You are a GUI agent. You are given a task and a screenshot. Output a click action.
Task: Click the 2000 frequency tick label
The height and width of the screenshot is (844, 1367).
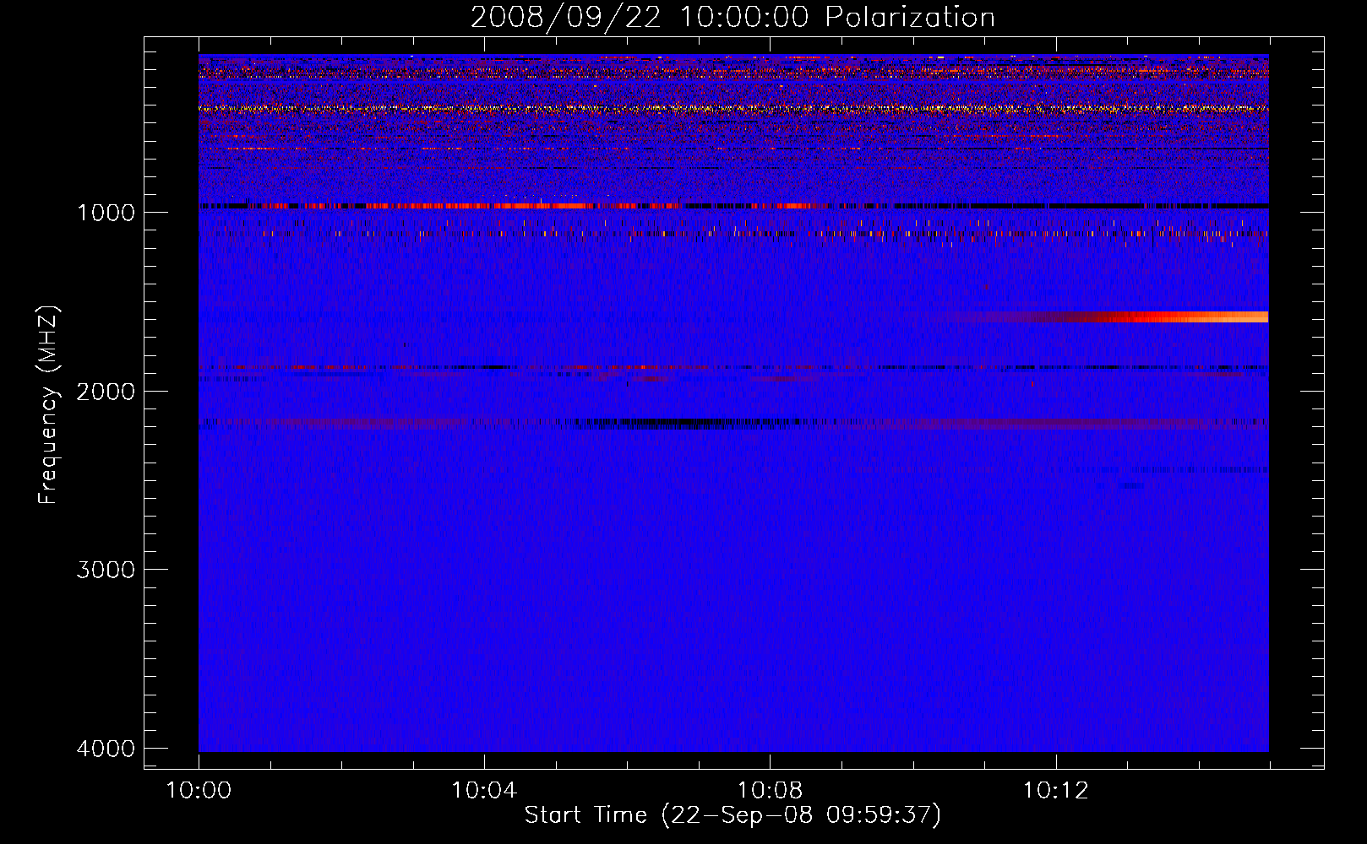pyautogui.click(x=106, y=391)
